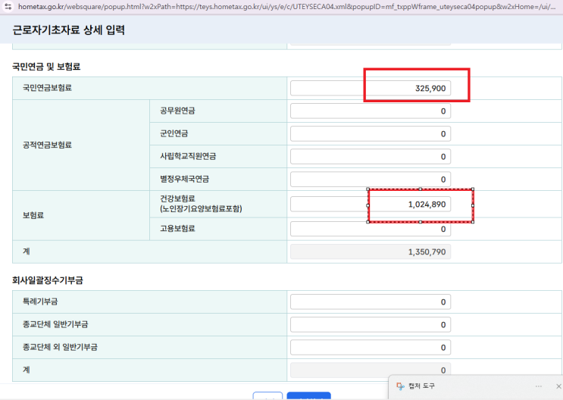
Task: Click the 캡처 도구 notification title text
Action: coord(421,386)
